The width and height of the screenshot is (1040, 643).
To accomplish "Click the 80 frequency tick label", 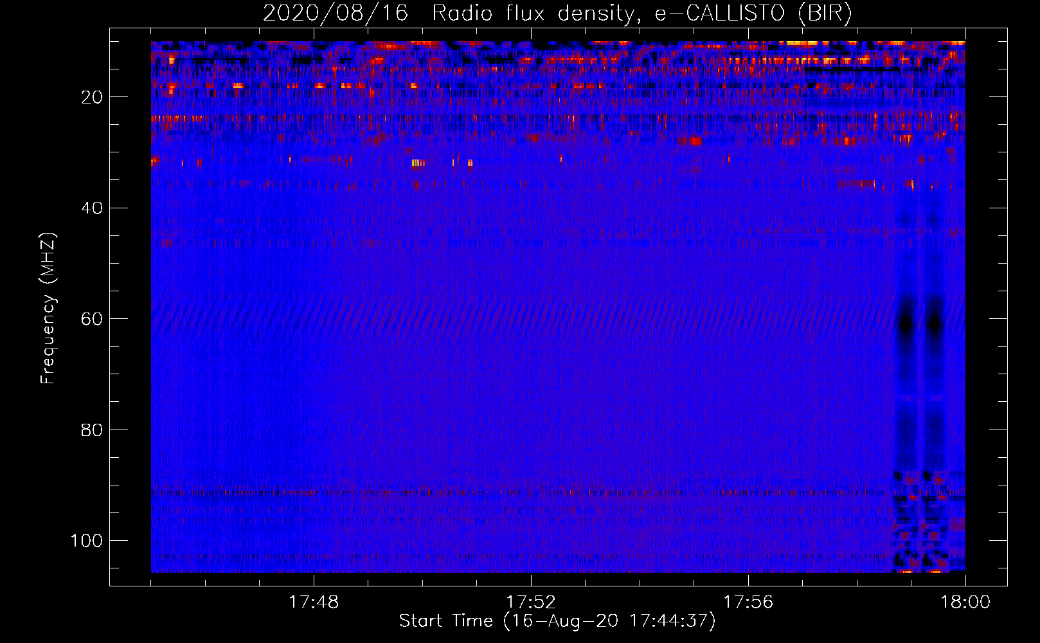I will [92, 430].
